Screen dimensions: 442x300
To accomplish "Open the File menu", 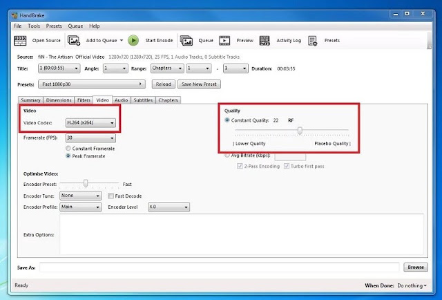I will (17, 26).
